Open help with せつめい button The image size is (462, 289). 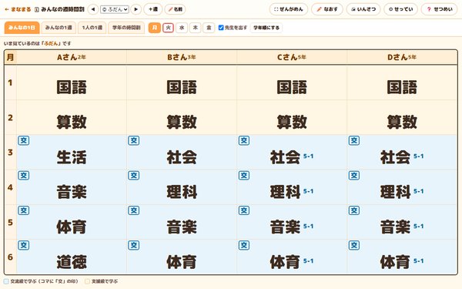[x=440, y=9]
